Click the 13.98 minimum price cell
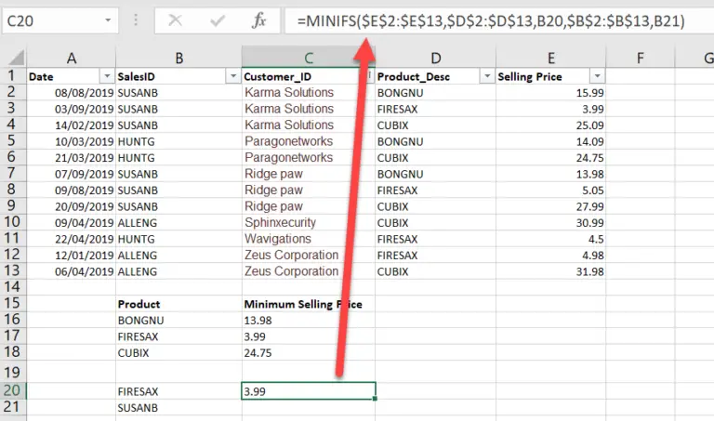This screenshot has width=714, height=421. (309, 321)
